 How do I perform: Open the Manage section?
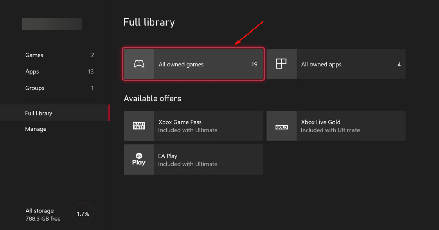coord(36,129)
